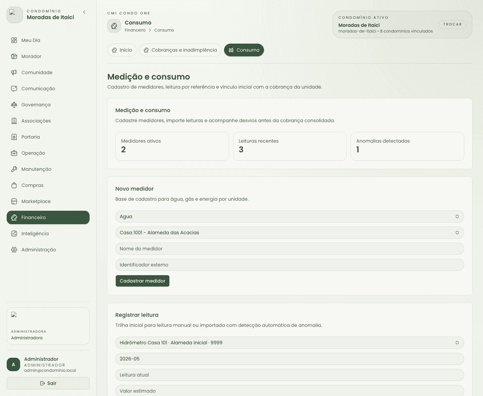Expand the Casa 1001 unit dropdown

tap(289, 233)
